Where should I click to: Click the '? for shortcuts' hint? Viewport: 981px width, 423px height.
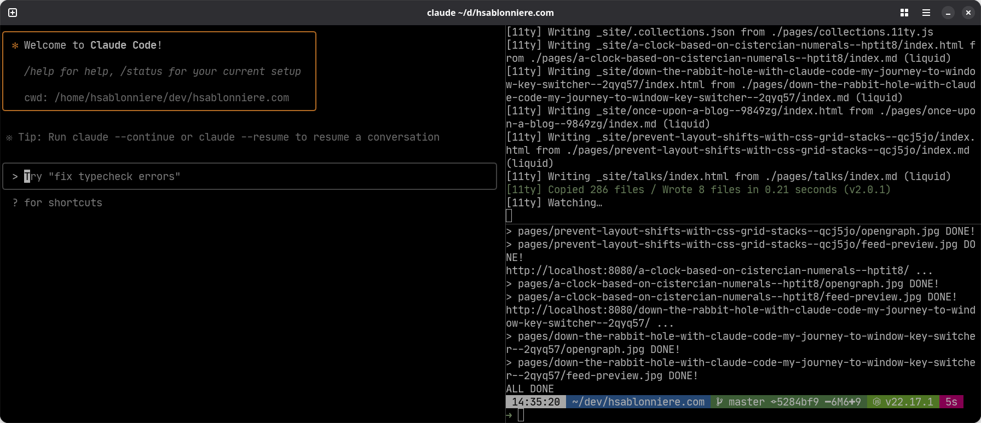pyautogui.click(x=57, y=202)
